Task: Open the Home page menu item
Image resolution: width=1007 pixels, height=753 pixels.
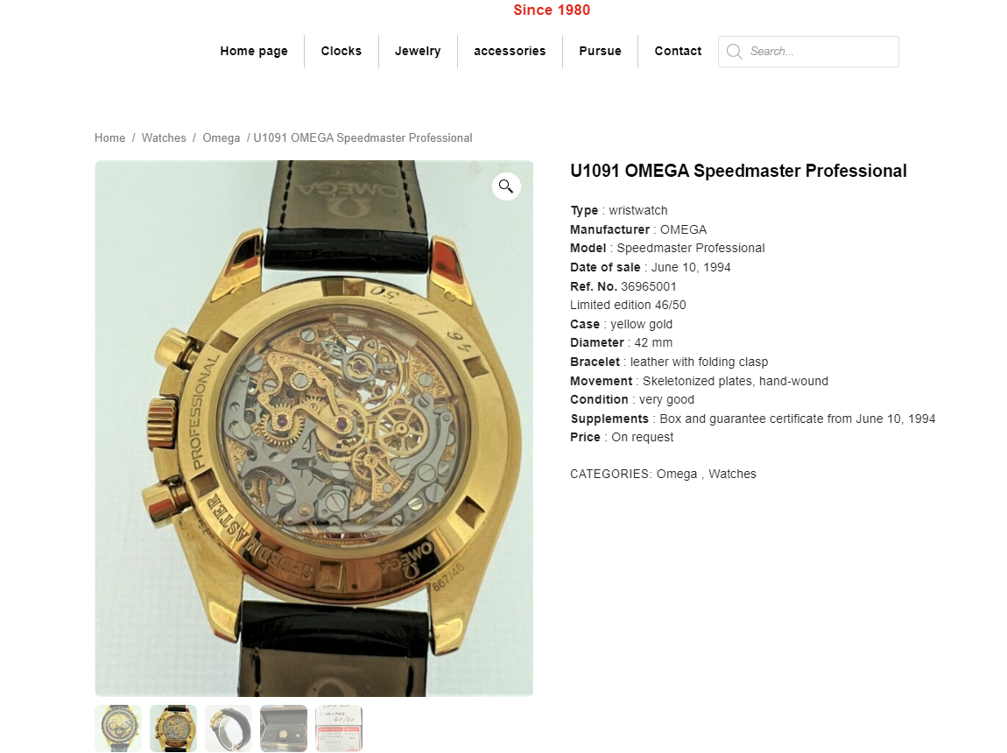Action: [x=254, y=52]
